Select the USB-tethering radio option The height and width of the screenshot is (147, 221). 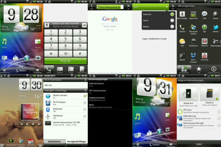coord(219,118)
